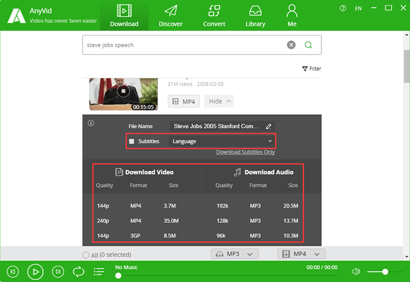
Task: Open the playlist queue icon
Action: (99, 272)
